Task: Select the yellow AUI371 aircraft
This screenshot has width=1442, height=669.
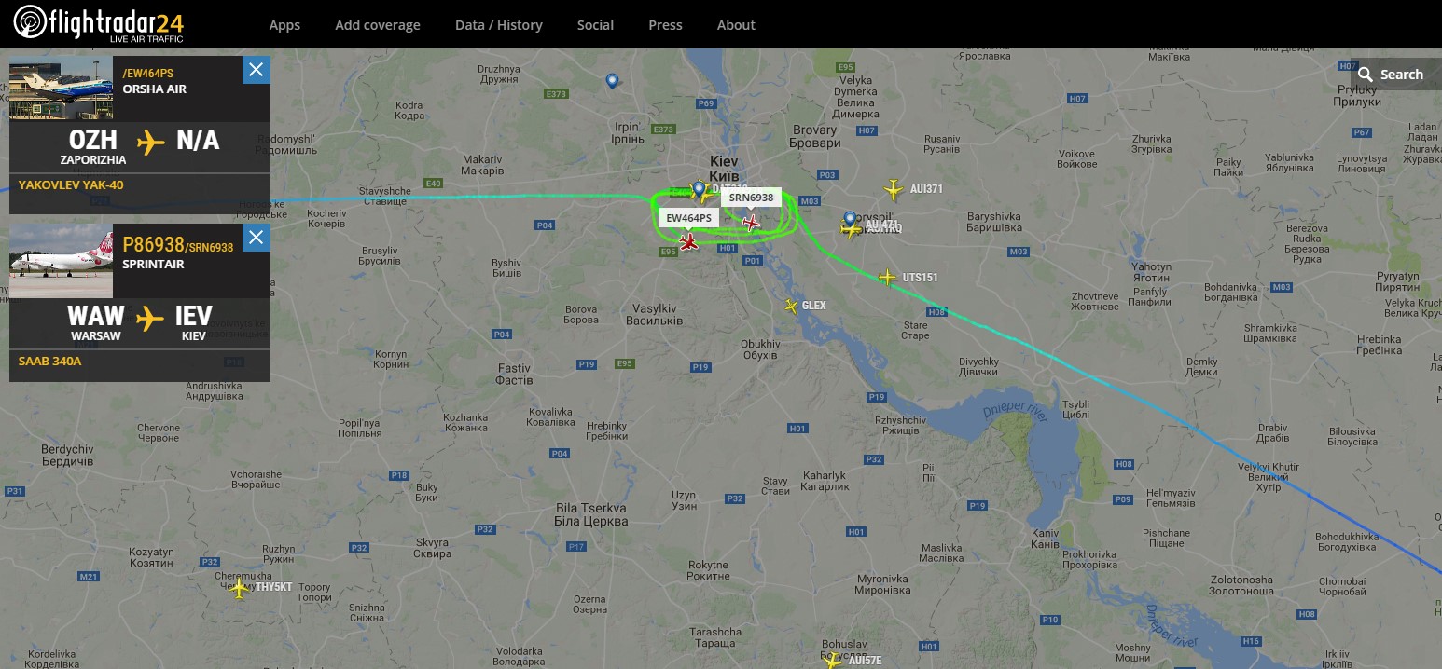Action: (x=894, y=190)
